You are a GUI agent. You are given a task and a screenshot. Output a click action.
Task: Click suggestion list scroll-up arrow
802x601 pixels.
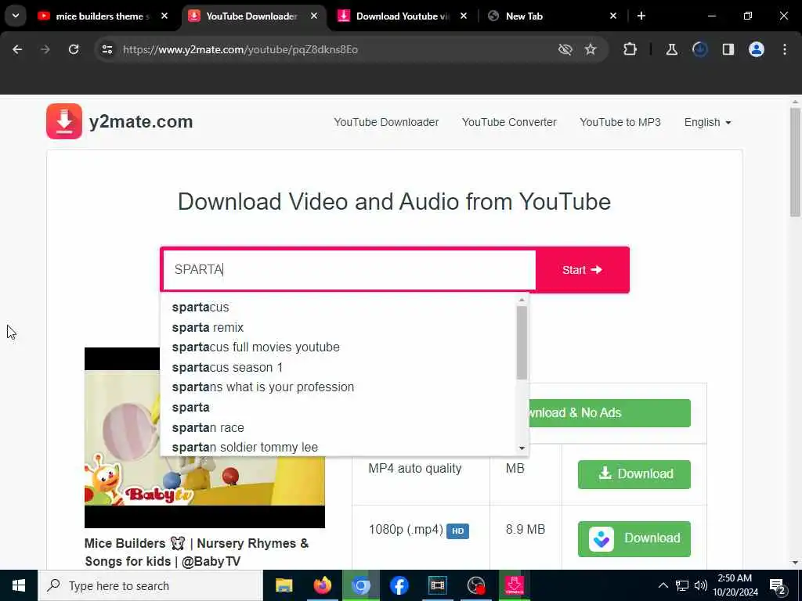click(x=522, y=300)
